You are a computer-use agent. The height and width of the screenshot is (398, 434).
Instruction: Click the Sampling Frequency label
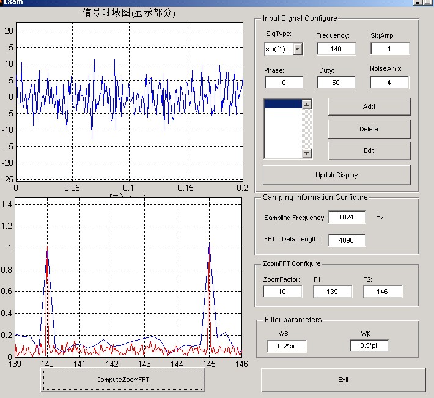coord(295,218)
